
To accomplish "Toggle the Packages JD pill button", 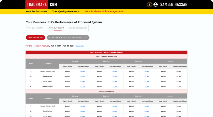I will (35, 38).
